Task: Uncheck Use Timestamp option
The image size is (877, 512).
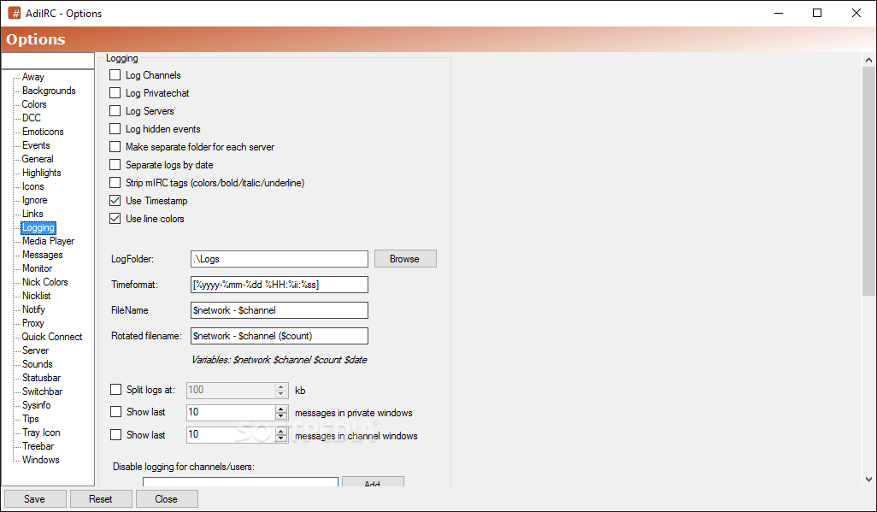Action: pyautogui.click(x=115, y=200)
